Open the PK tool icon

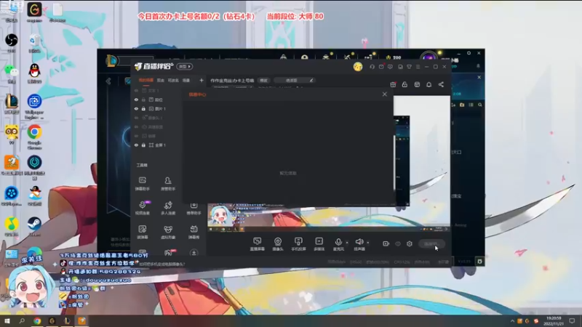pos(169,253)
